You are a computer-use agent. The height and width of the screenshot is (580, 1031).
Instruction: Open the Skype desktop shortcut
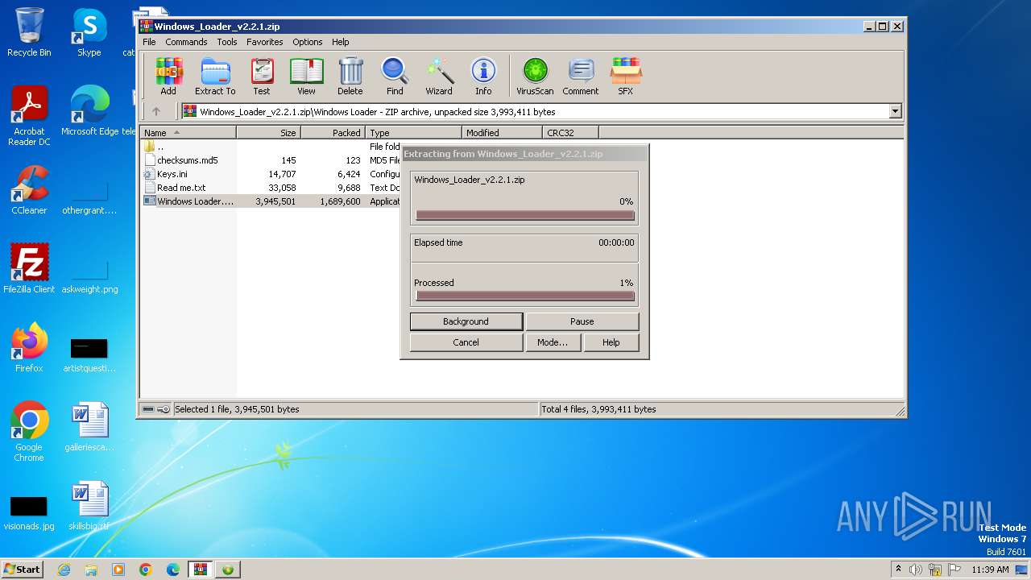(x=89, y=32)
